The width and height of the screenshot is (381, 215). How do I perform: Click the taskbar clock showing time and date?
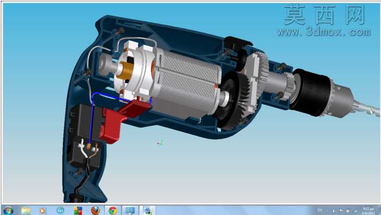pos(368,211)
